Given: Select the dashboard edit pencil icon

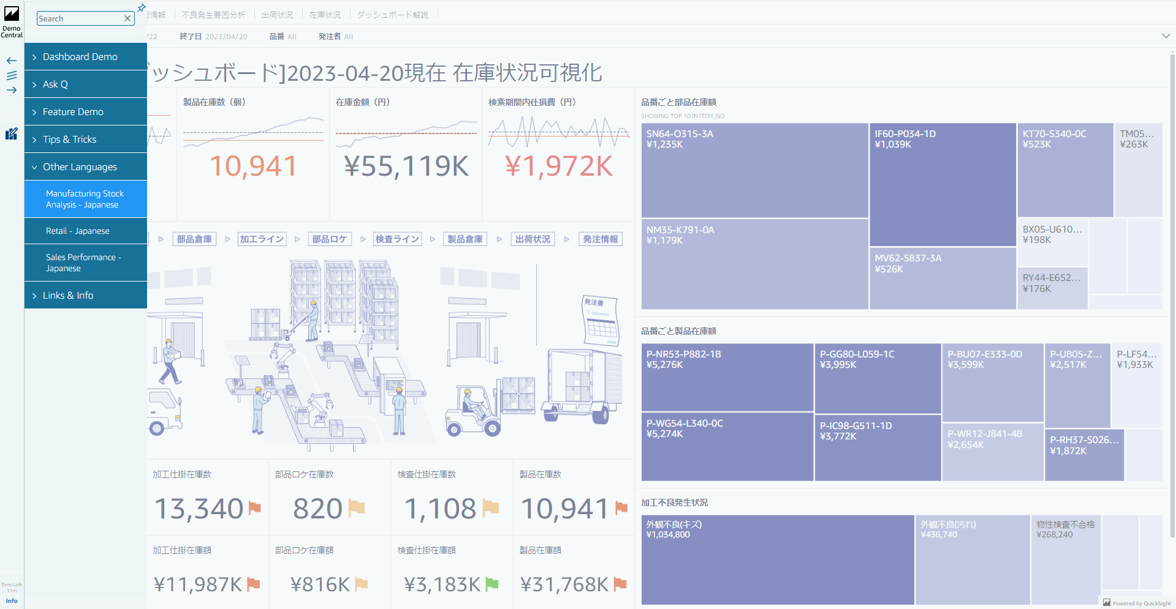Looking at the screenshot, I should point(11,133).
